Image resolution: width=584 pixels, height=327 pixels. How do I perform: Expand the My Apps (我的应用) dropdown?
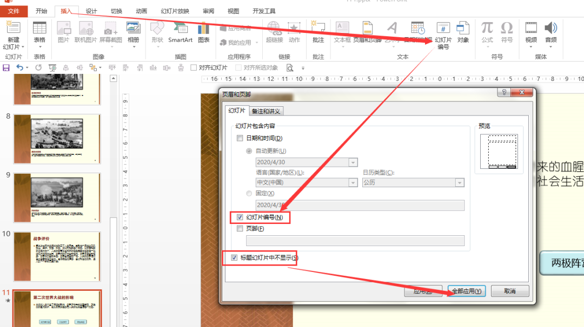[257, 43]
